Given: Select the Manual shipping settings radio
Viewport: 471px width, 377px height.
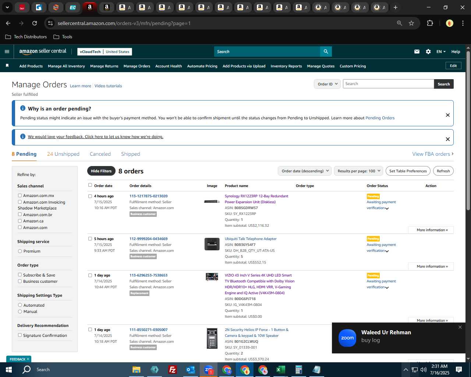Looking at the screenshot, I should (20, 311).
